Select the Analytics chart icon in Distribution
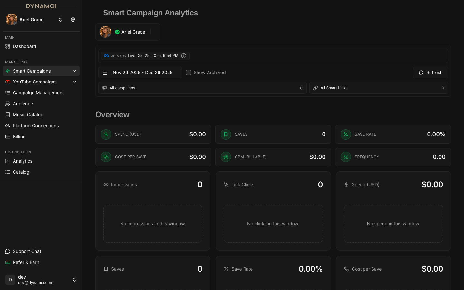The image size is (464, 290). pos(7,161)
